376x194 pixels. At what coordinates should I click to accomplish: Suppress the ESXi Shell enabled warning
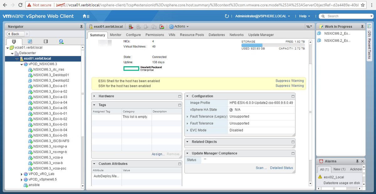point(290,81)
